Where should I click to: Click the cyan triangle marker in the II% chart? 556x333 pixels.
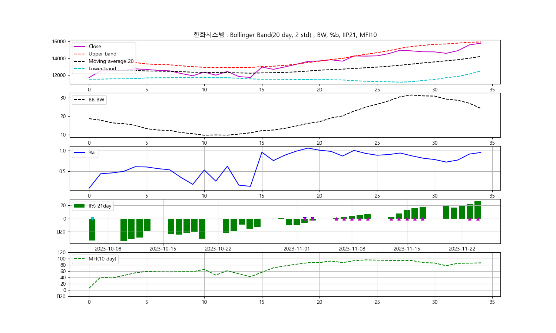(x=92, y=219)
